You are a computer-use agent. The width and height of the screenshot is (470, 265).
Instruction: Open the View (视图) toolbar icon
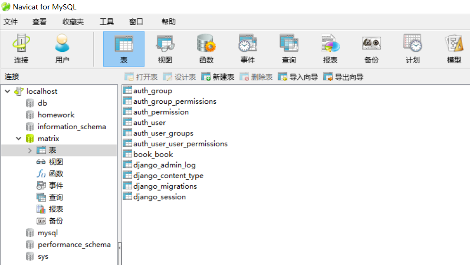[x=165, y=49]
